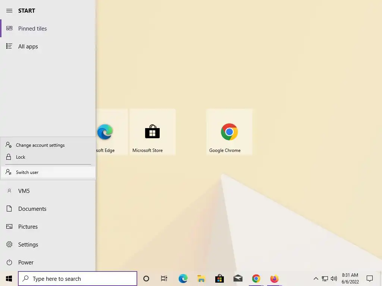Open the clock showing 8:31 AM
The width and height of the screenshot is (382, 286).
(x=350, y=279)
